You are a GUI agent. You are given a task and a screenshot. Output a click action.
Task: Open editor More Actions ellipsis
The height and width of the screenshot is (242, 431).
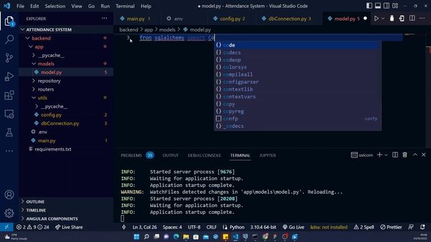422,18
